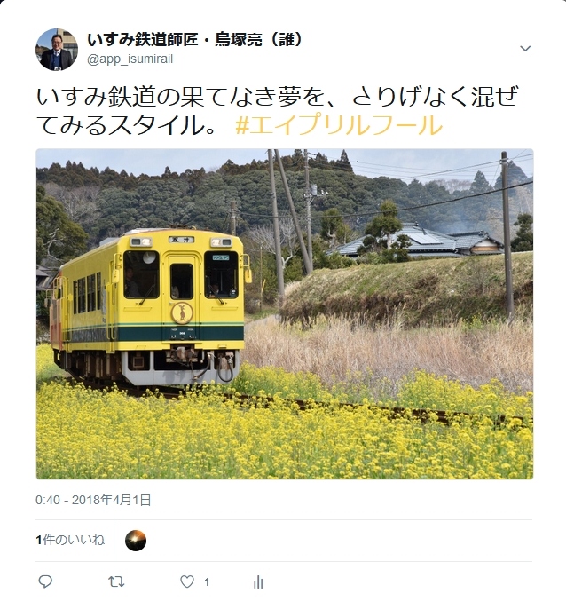Screen dimensions: 566x609
Task: Like the tweet with the heart icon
Action: tap(187, 581)
